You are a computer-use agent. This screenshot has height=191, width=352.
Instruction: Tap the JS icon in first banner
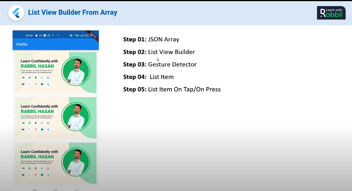23,77
